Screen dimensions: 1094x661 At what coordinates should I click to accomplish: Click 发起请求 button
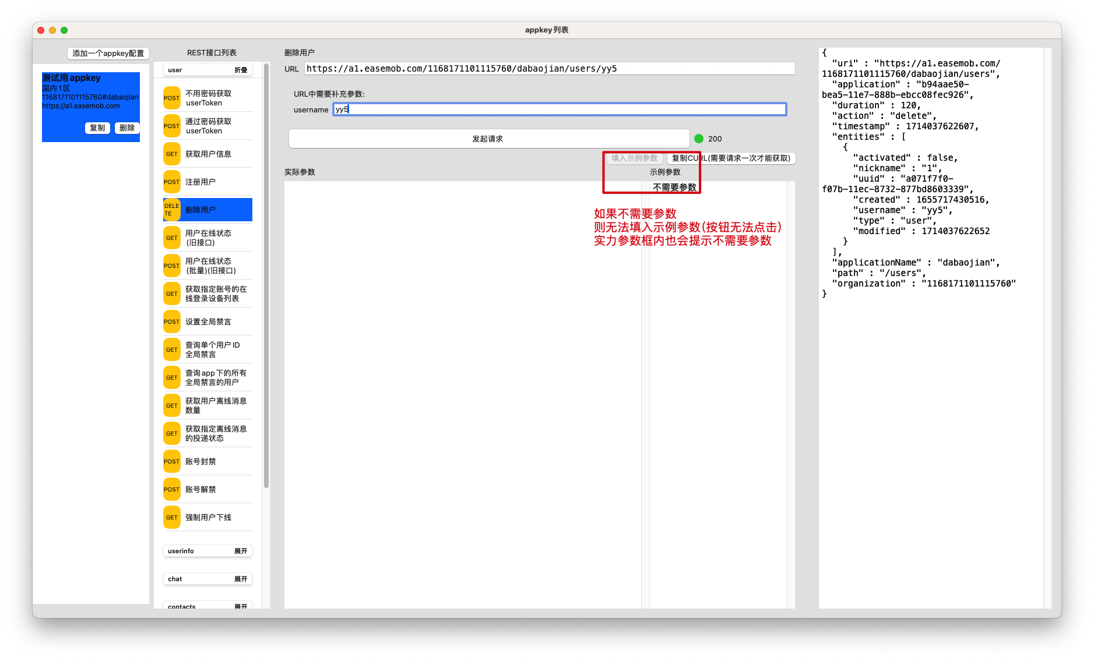click(x=488, y=139)
